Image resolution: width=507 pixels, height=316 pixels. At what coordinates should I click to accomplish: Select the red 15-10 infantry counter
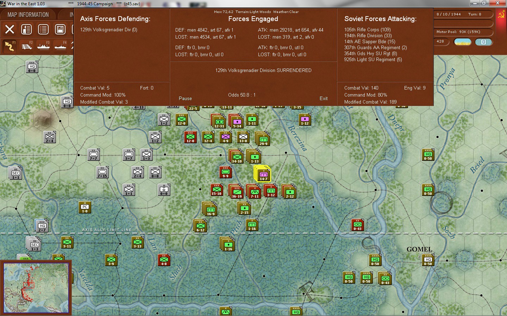pos(217,190)
